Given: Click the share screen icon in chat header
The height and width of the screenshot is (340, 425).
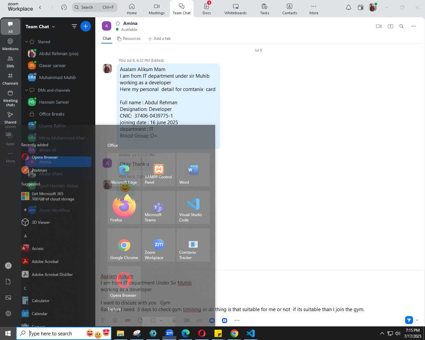Looking at the screenshot, I should tap(390, 26).
